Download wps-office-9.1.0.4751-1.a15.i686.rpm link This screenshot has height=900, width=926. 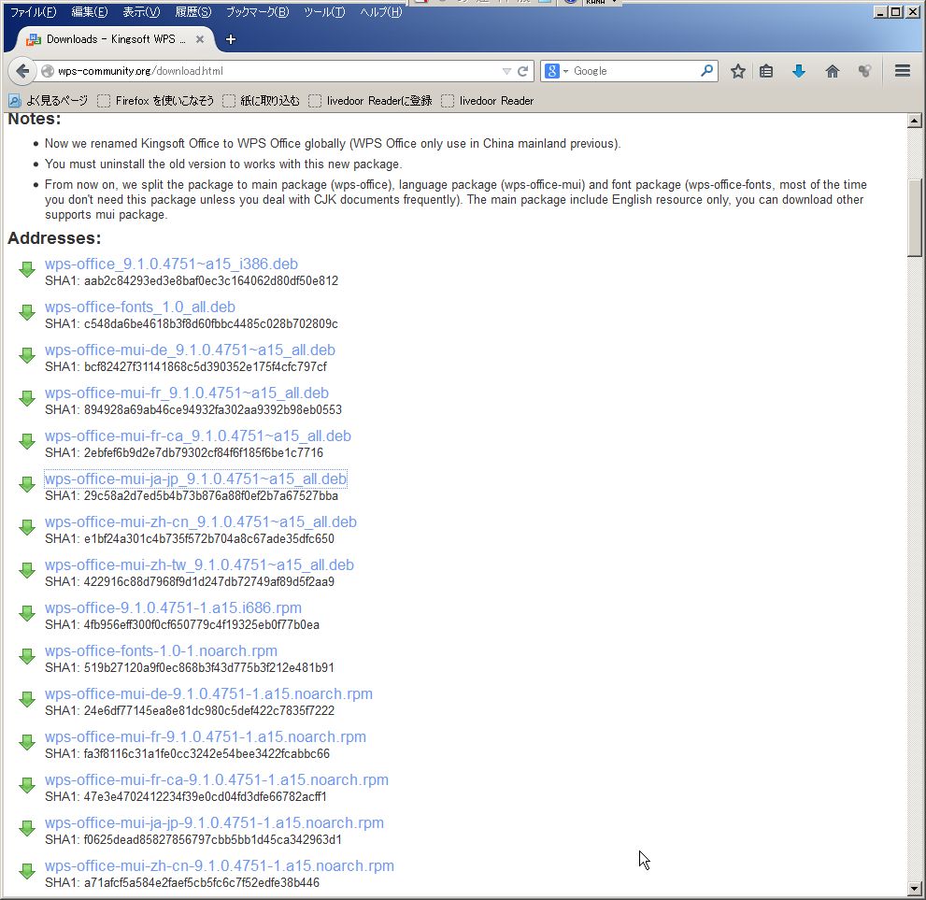[x=173, y=607]
